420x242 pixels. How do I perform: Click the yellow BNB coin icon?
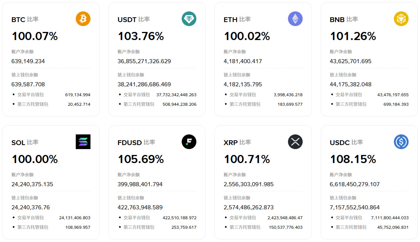click(401, 19)
